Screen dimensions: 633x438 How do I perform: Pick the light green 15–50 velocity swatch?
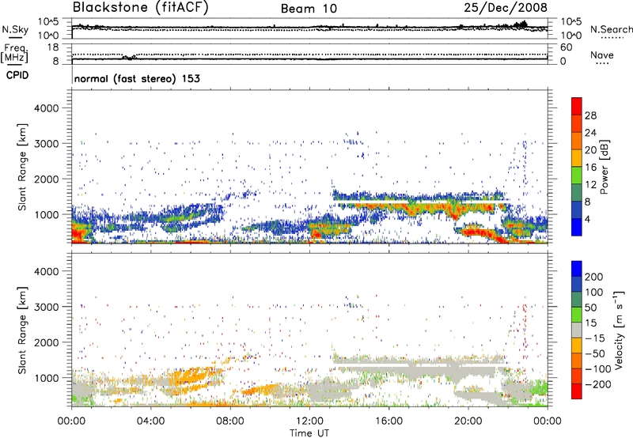(x=577, y=315)
